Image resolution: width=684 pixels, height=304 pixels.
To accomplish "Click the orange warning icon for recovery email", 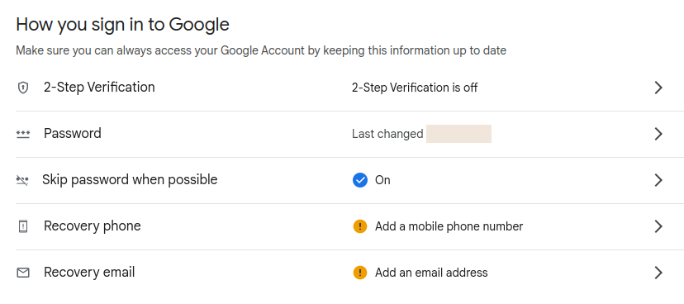I will [360, 273].
